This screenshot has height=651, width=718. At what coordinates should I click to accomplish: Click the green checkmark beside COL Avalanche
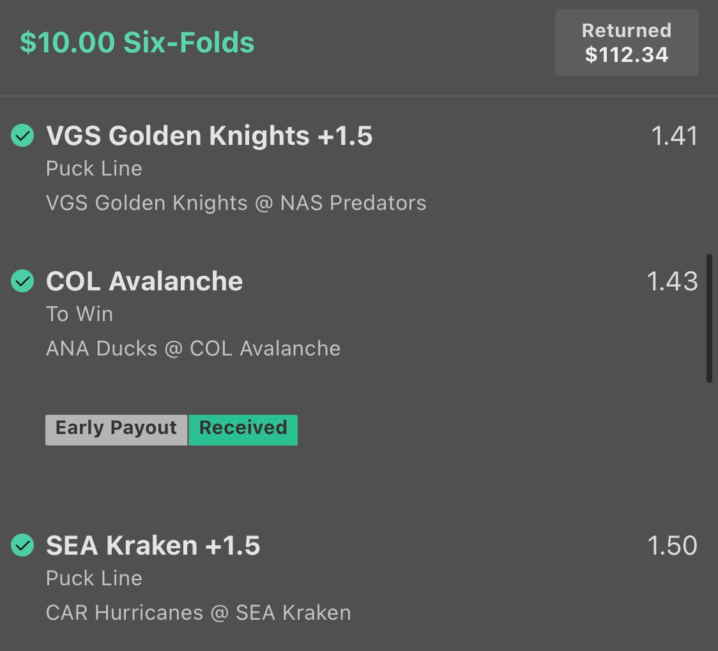click(x=22, y=281)
